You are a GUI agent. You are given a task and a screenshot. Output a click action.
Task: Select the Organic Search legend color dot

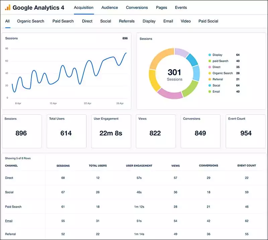(x=210, y=73)
